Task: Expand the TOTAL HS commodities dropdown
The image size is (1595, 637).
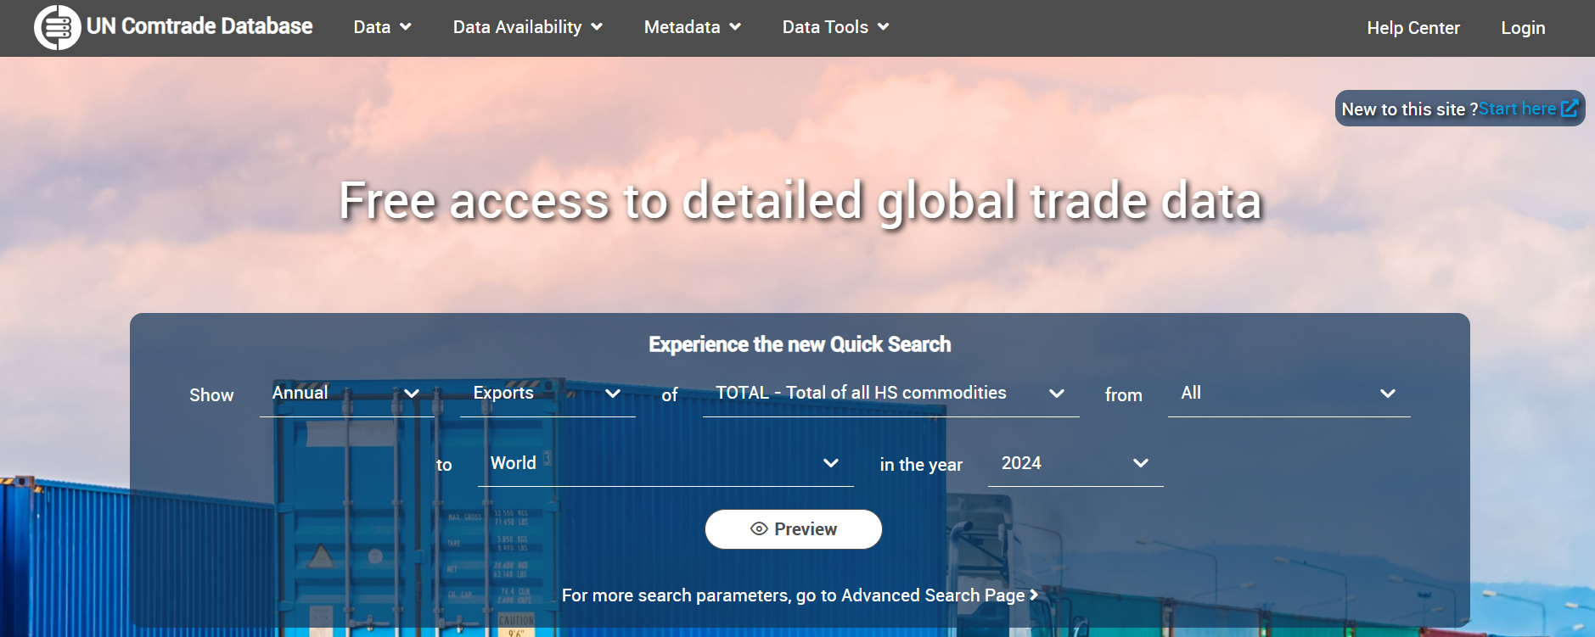Action: 890,394
